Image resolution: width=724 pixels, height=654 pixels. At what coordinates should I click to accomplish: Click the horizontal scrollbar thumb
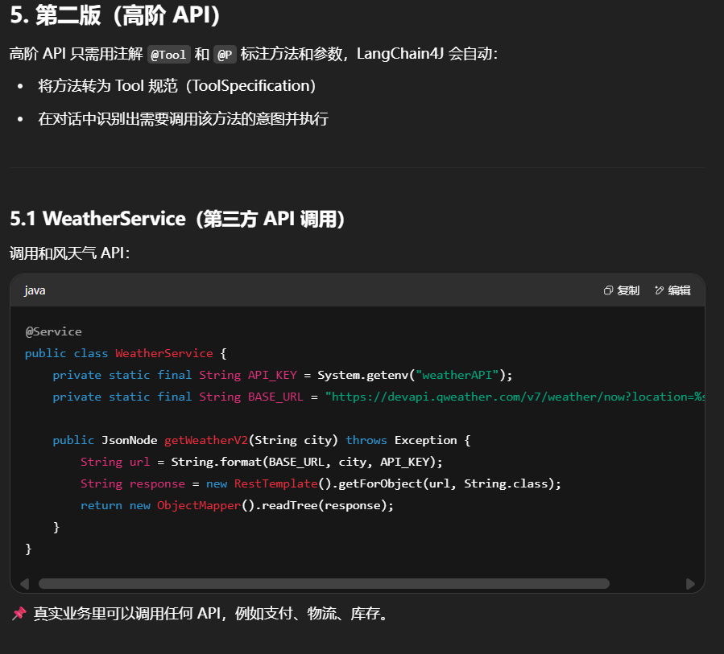point(324,584)
